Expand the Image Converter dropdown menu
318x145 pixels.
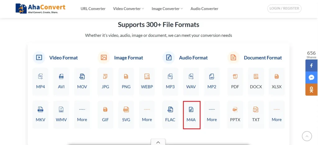coord(167,9)
